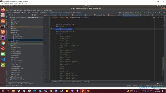The width and height of the screenshot is (166, 93).
Task: Expand the database folder
Action: (x=10, y=25)
